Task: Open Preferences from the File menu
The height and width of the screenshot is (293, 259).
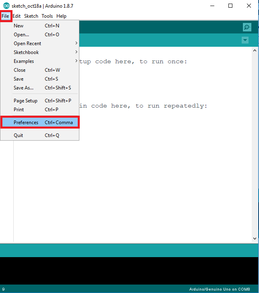Action: coord(39,123)
